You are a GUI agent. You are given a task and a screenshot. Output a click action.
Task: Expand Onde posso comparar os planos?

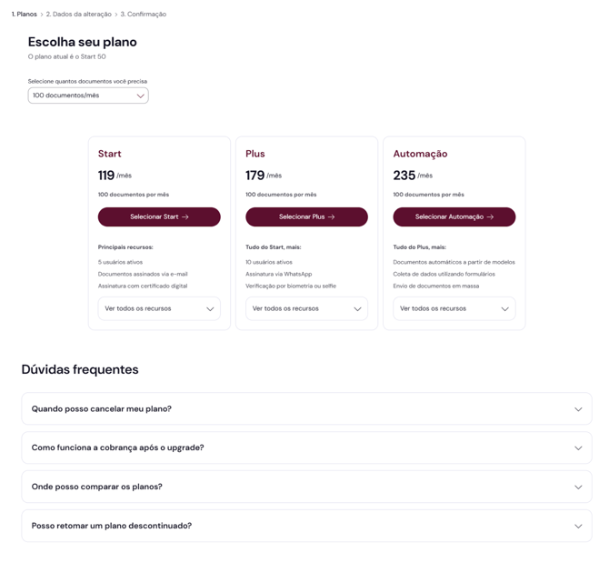tap(306, 488)
